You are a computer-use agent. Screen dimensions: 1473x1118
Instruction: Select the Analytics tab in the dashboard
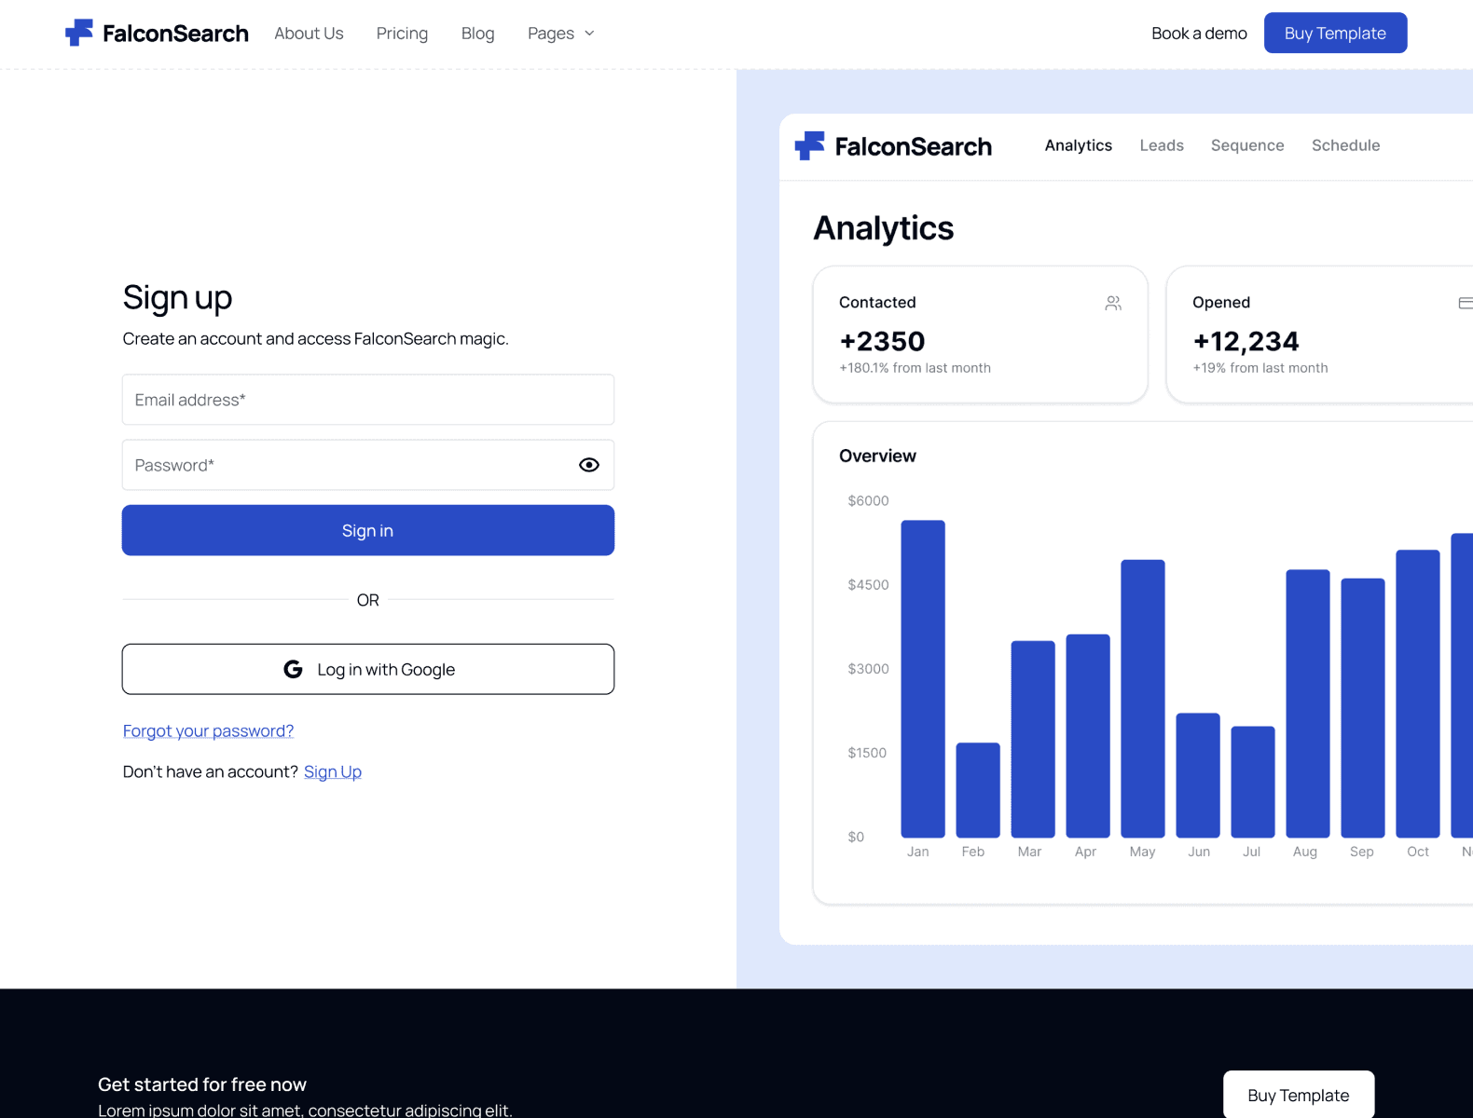coord(1079,145)
